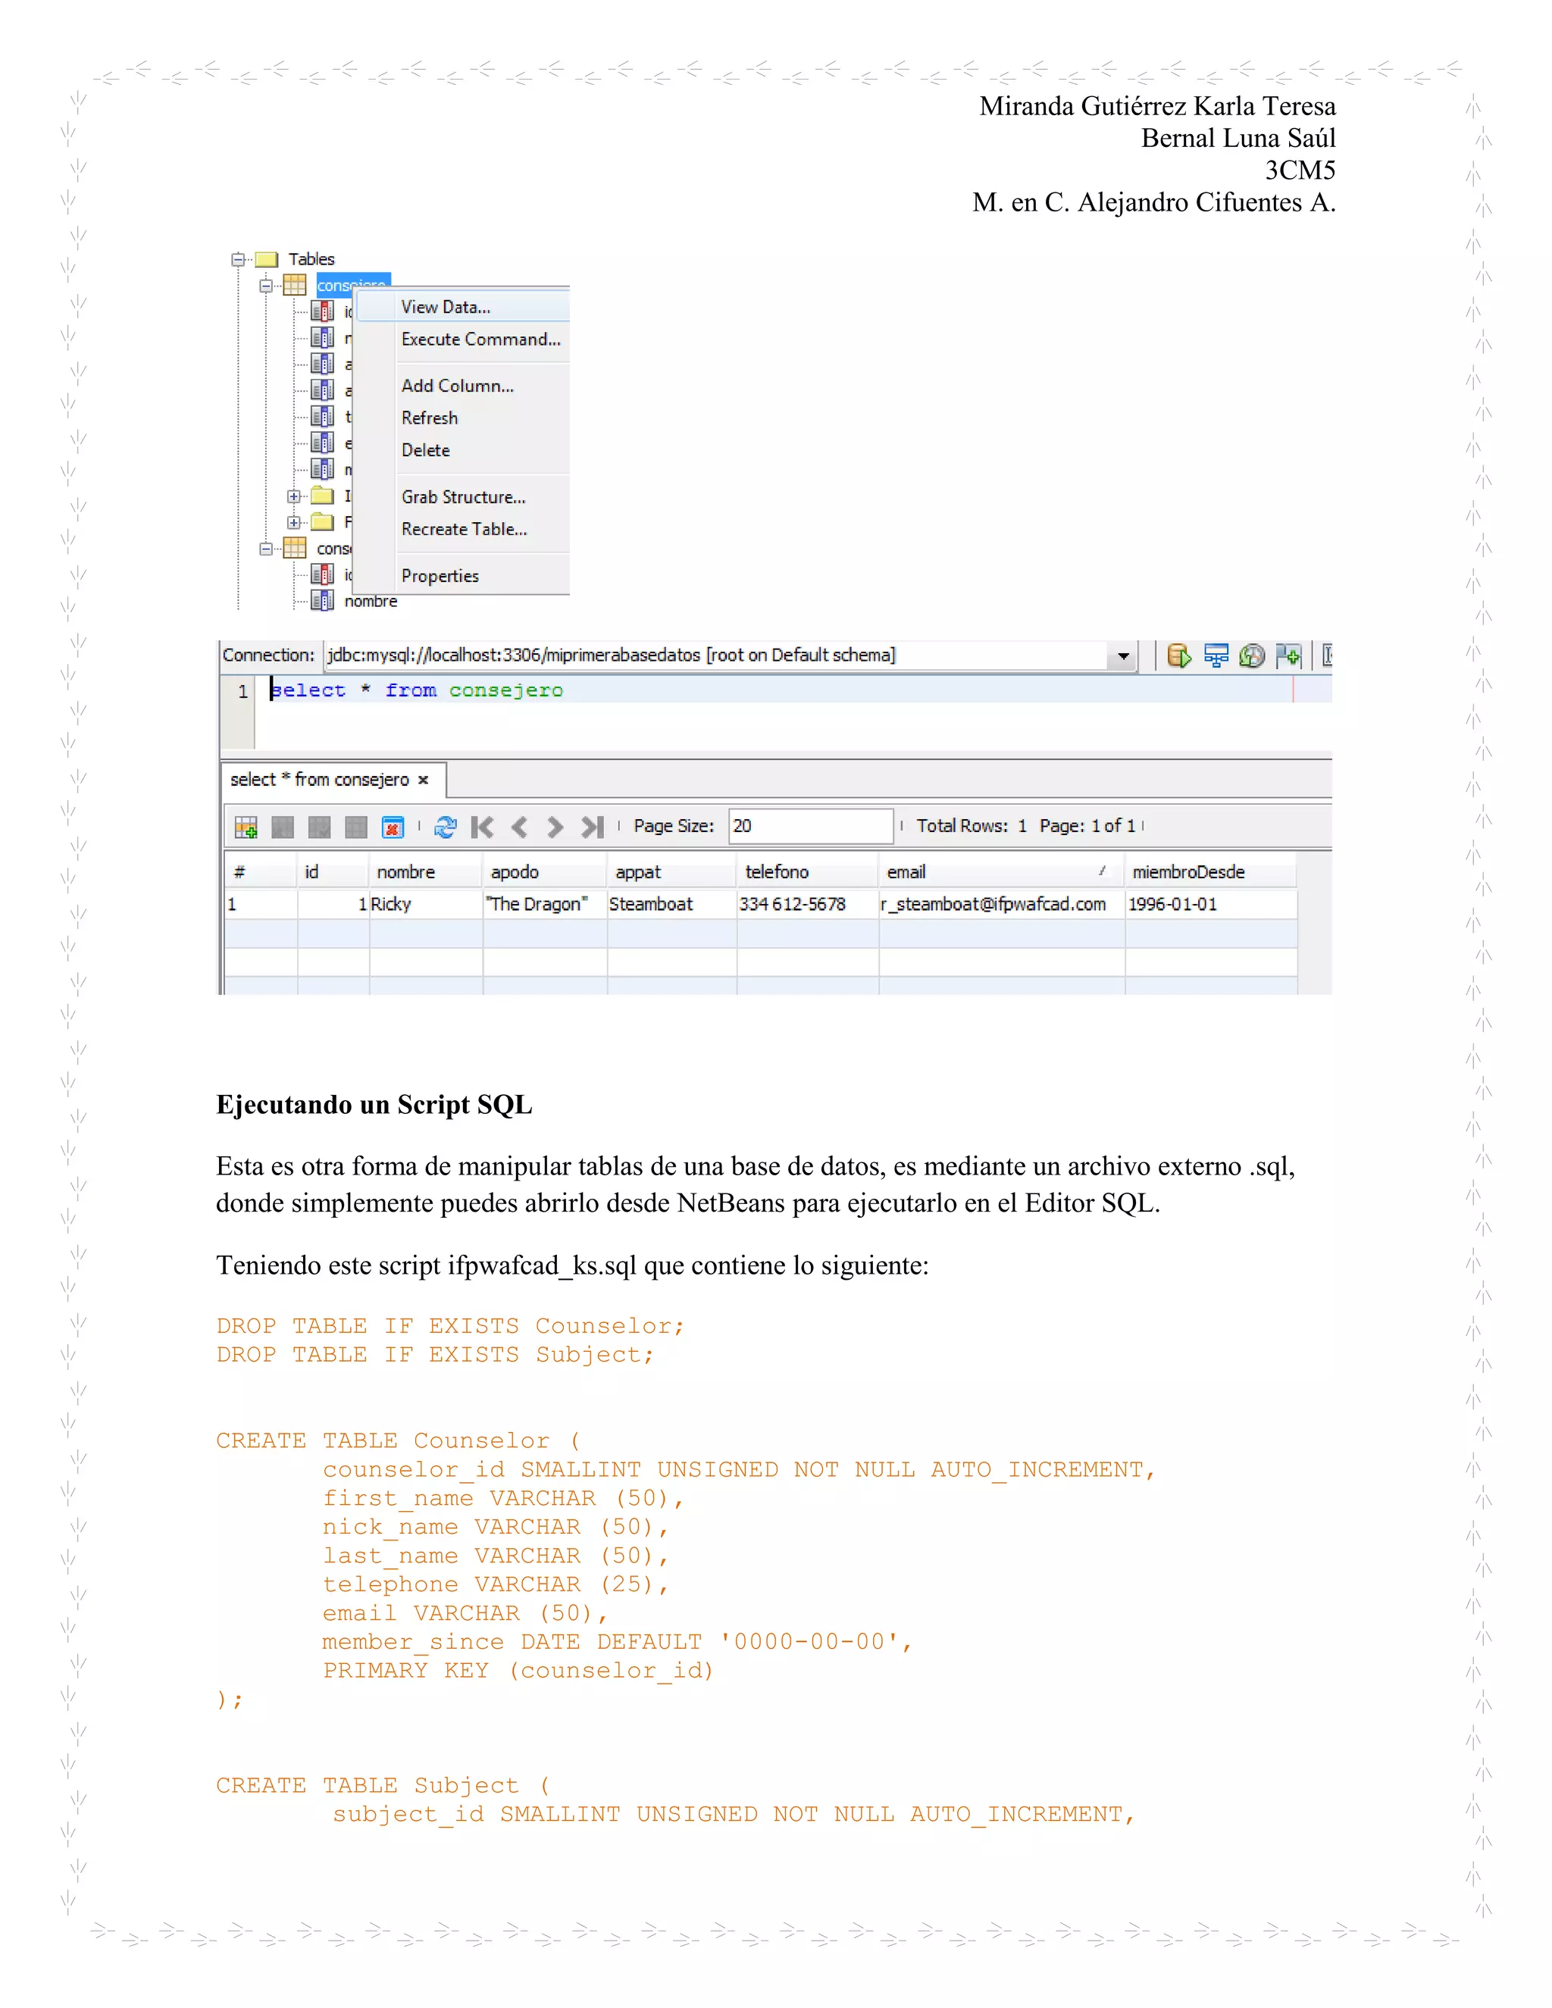Go to the first page of results
This screenshot has height=2008, width=1552.
(x=482, y=827)
